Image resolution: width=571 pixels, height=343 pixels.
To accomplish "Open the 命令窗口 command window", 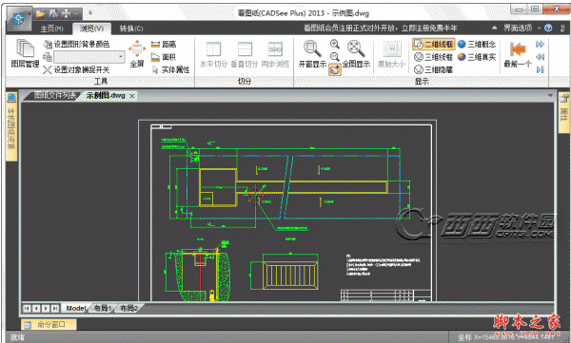I will [49, 324].
